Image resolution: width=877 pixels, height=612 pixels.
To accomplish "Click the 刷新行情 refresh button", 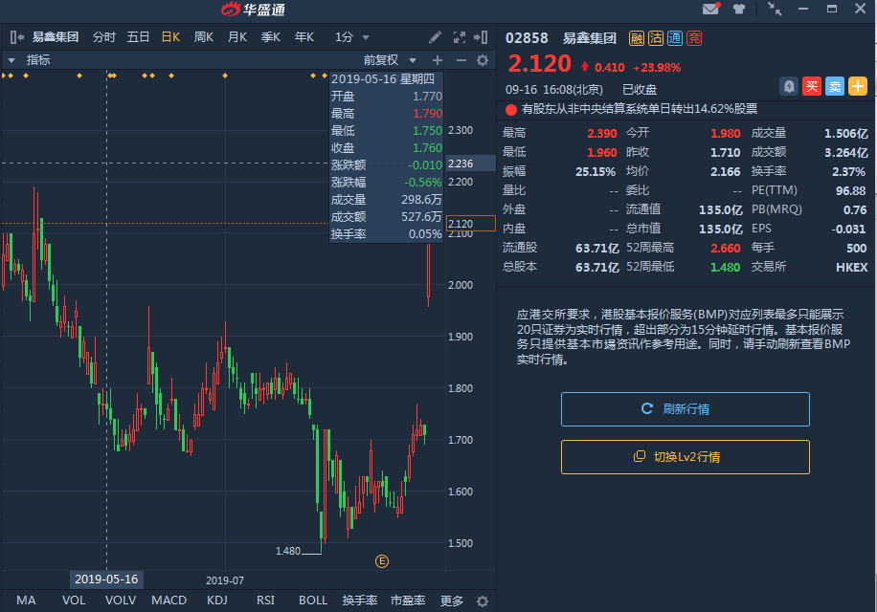I will (686, 409).
